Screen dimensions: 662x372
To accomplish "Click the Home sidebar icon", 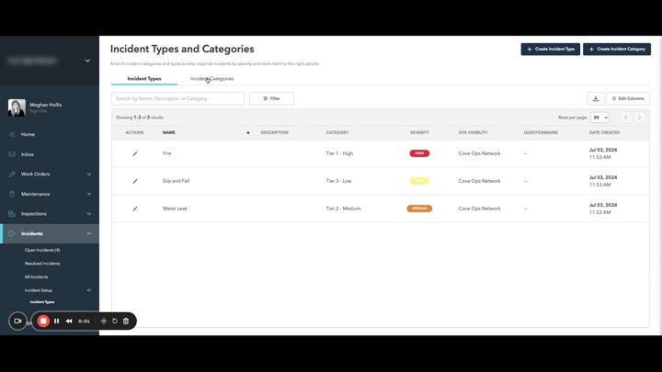I will (12, 134).
